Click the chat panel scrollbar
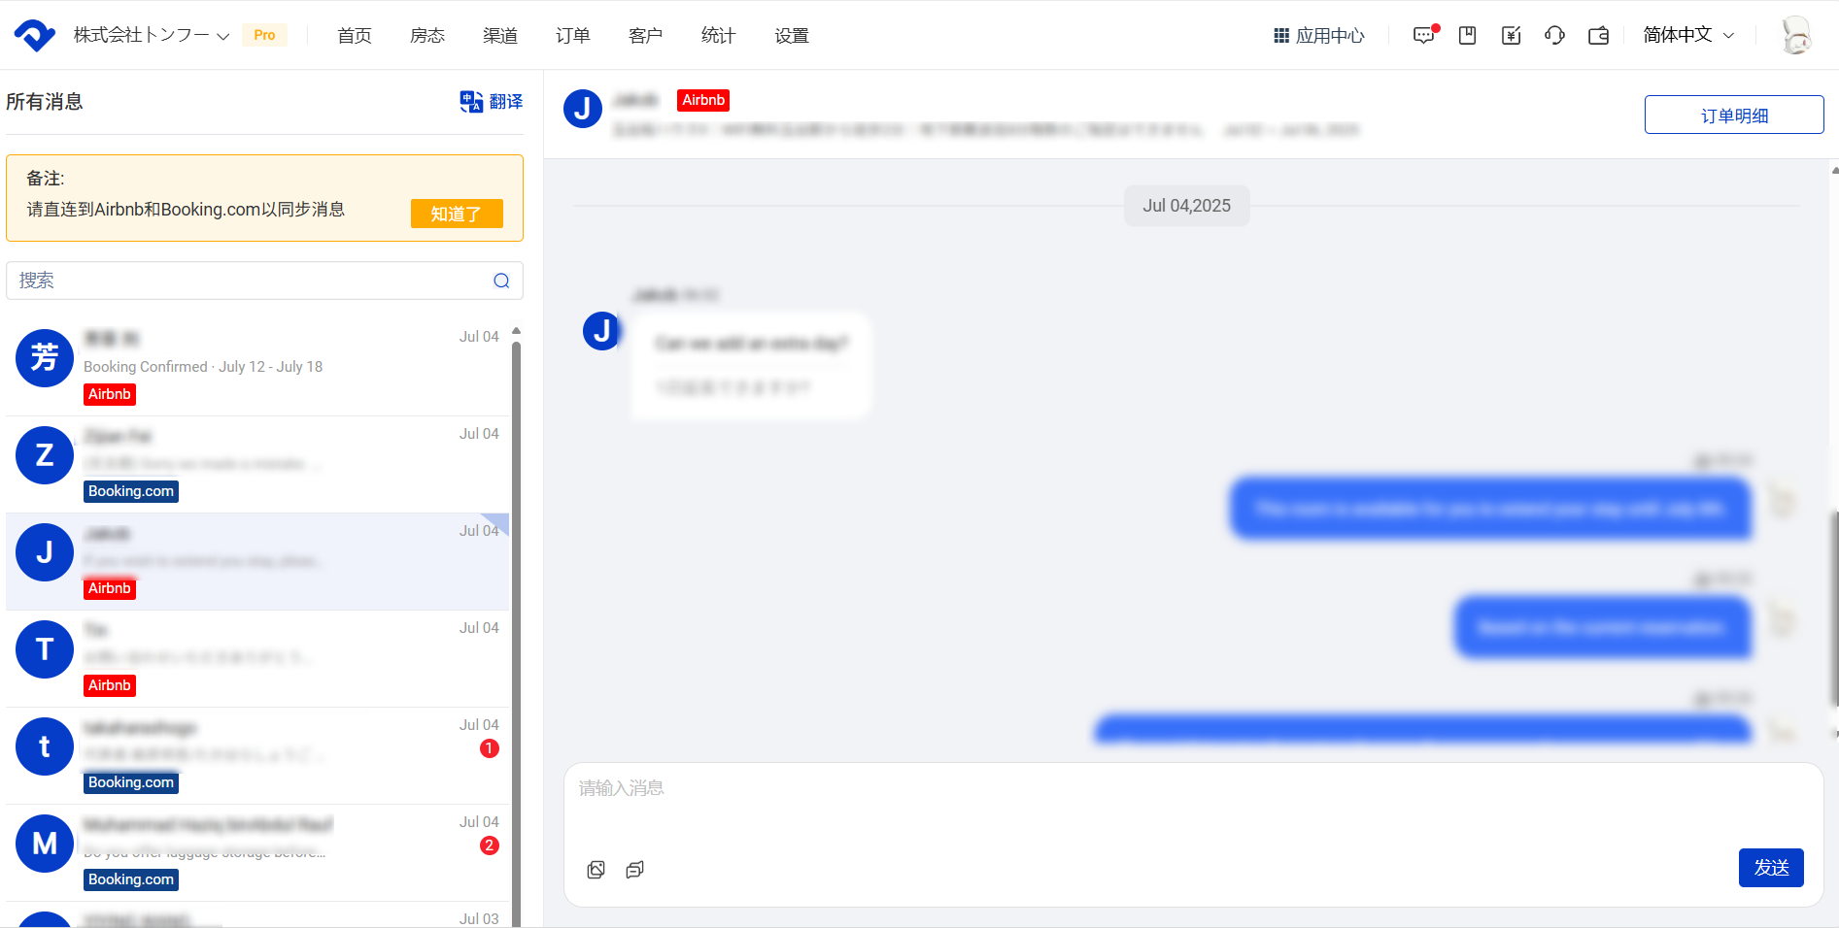This screenshot has width=1839, height=928. [x=1834, y=609]
